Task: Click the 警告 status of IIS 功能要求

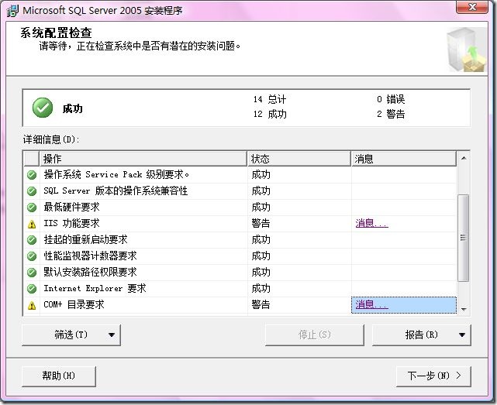Action: [261, 224]
